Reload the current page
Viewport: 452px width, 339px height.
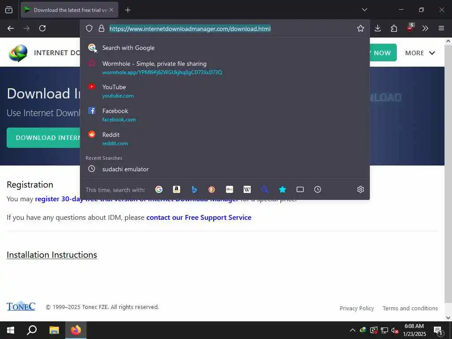tap(42, 28)
